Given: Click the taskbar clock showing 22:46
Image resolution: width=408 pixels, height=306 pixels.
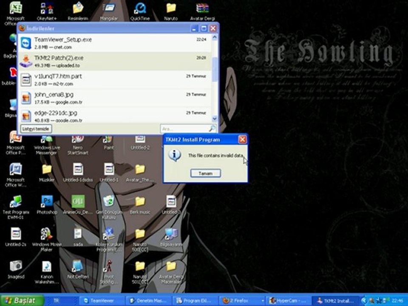Looking at the screenshot, I should 397,301.
